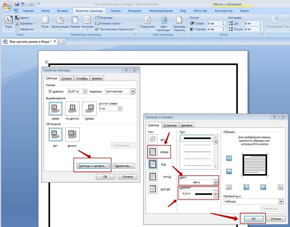Click the Margins (Поля) icon
Screen dimensions: 290x227
(45, 22)
